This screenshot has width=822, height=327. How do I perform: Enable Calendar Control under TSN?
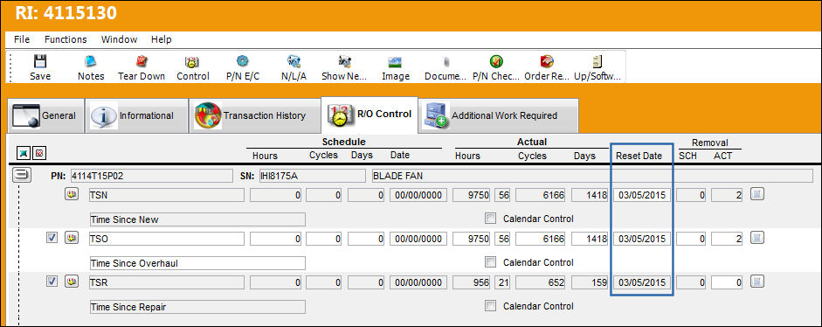click(x=490, y=219)
